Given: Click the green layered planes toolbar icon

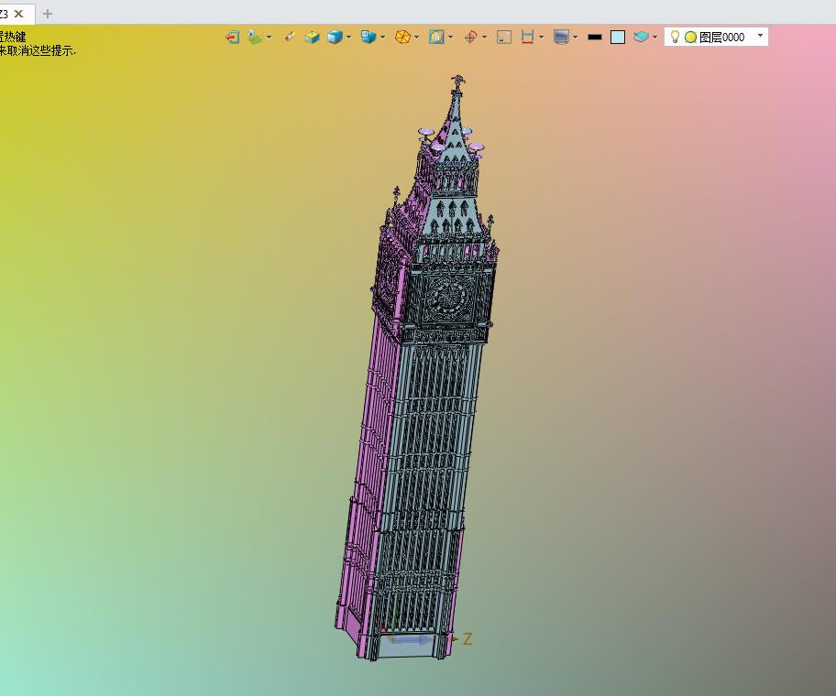Looking at the screenshot, I should click(x=255, y=37).
